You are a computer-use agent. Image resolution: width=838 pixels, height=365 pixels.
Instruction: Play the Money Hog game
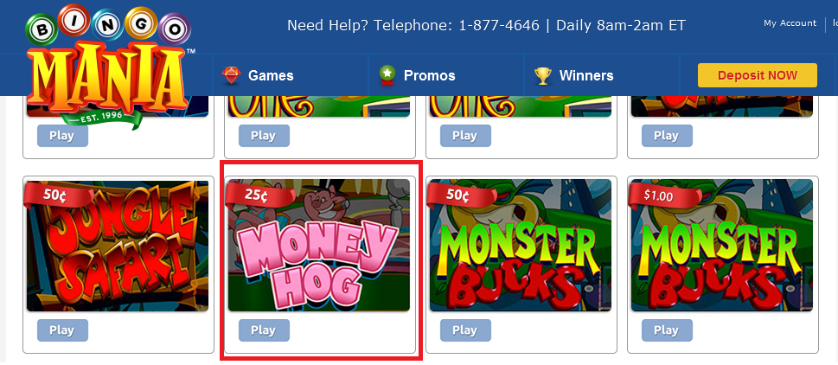(x=264, y=330)
